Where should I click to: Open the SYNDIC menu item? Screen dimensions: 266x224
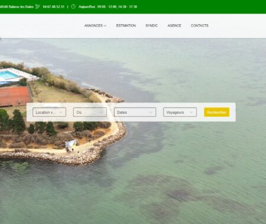pos(151,25)
